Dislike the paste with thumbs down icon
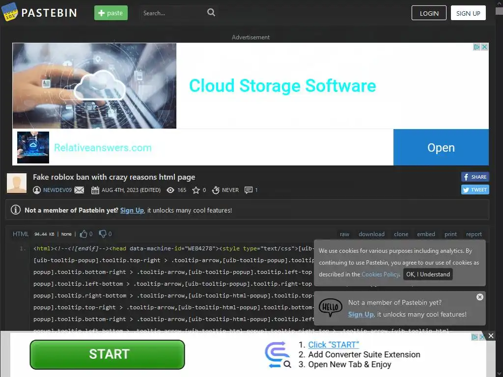The width and height of the screenshot is (503, 377). tap(102, 234)
